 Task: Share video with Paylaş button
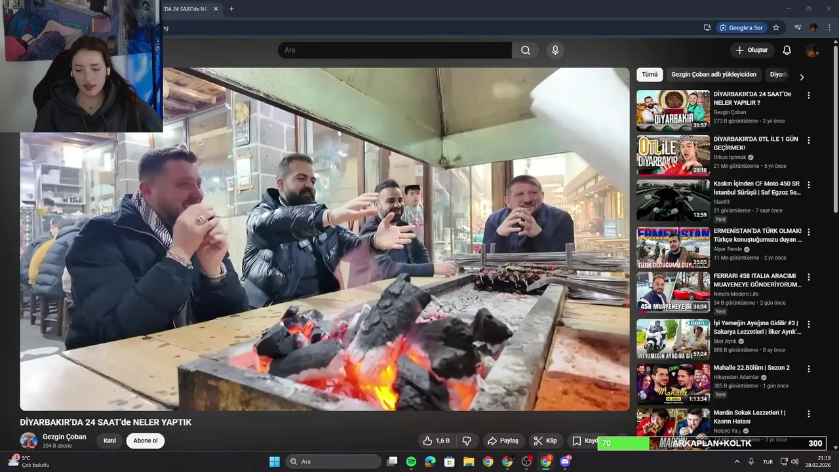[503, 441]
